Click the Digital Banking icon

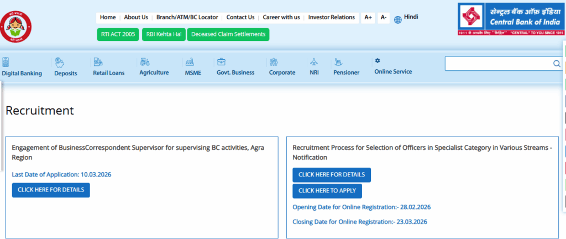pyautogui.click(x=6, y=61)
